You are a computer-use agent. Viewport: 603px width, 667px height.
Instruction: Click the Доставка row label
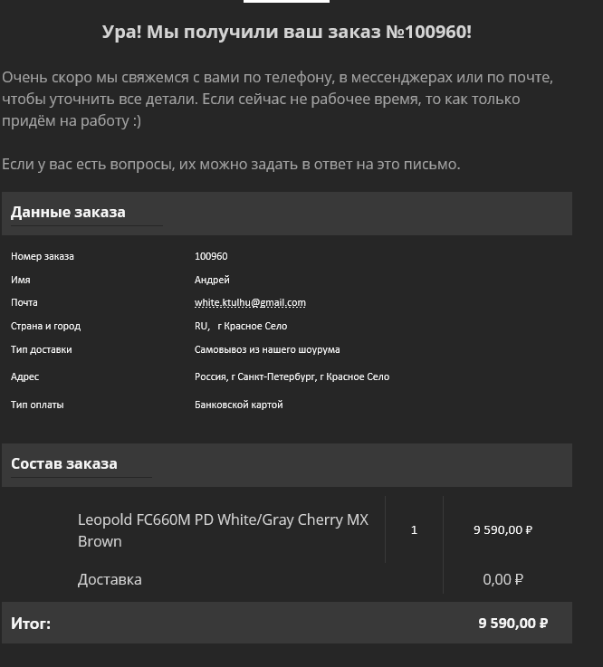pyautogui.click(x=110, y=580)
